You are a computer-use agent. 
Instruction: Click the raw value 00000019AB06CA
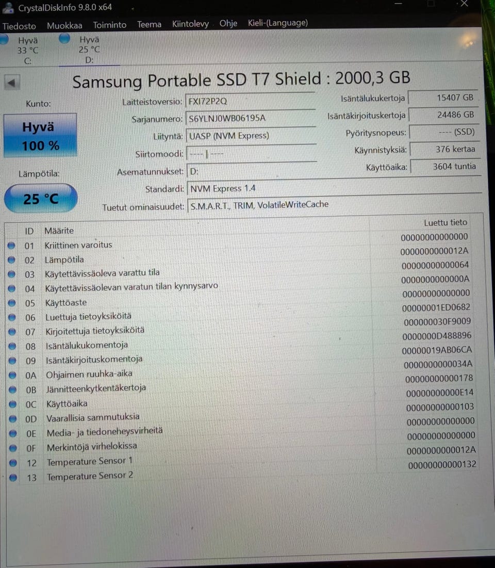coord(437,350)
